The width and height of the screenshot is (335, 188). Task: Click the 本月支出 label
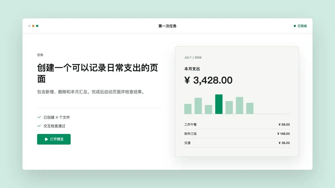click(x=192, y=69)
